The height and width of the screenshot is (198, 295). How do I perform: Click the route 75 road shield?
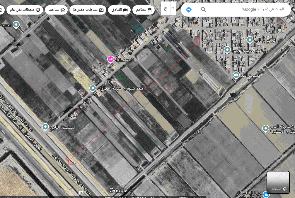tap(81, 193)
